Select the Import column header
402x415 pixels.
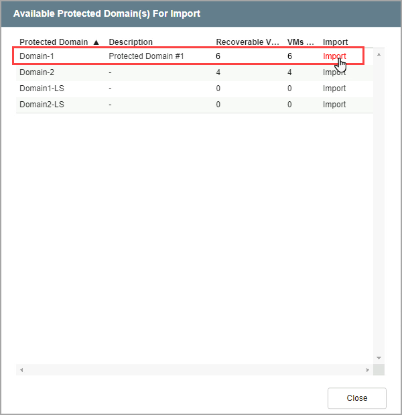pyautogui.click(x=335, y=42)
